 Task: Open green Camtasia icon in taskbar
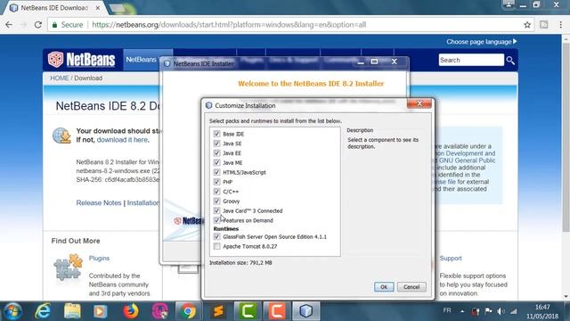248,311
